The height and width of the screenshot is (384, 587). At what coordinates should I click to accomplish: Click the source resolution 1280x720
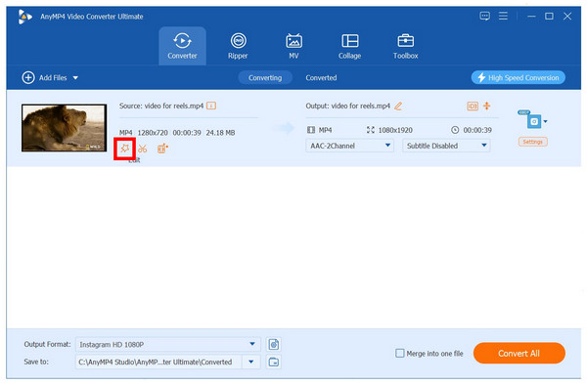[153, 133]
